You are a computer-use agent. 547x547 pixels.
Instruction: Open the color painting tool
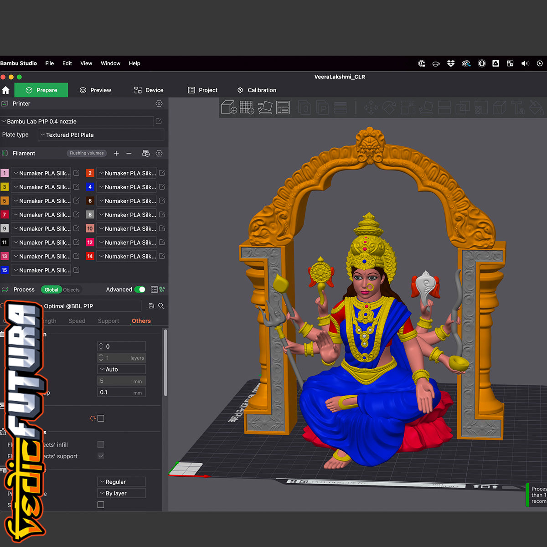[x=537, y=108]
